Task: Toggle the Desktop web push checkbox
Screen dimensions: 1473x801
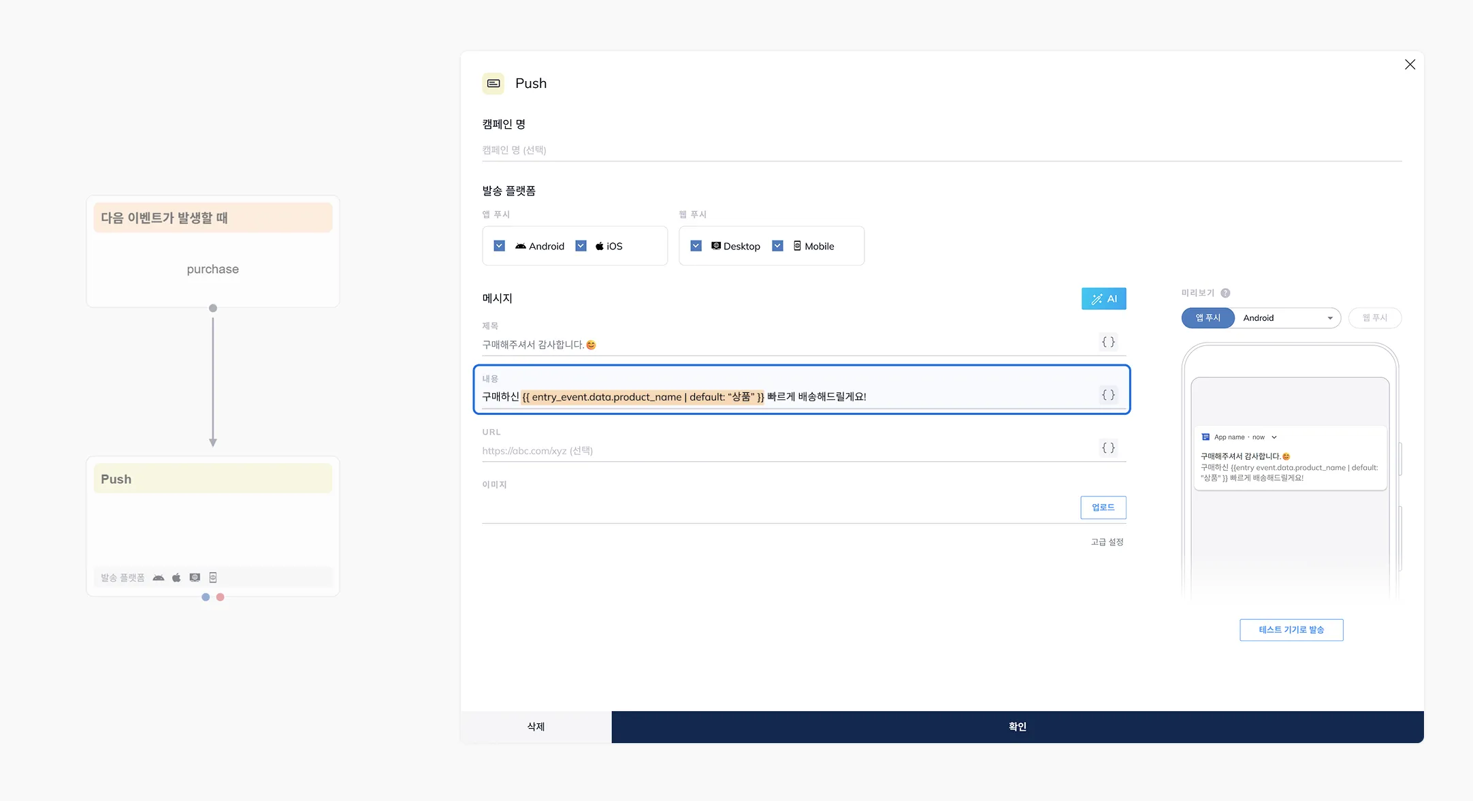Action: coord(696,246)
